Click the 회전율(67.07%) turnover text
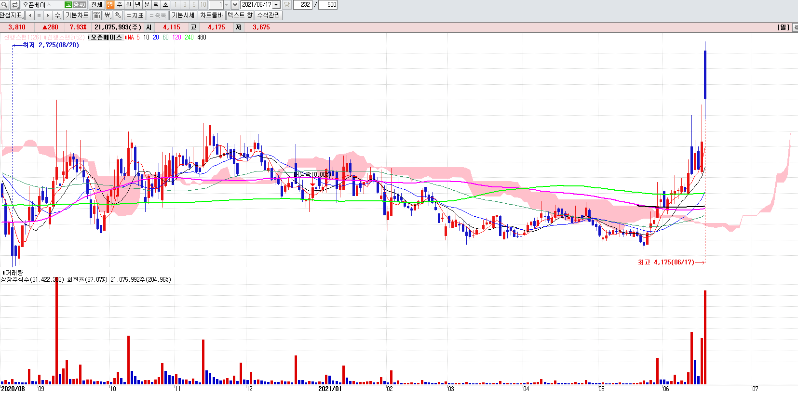The width and height of the screenshot is (798, 393). [x=87, y=279]
